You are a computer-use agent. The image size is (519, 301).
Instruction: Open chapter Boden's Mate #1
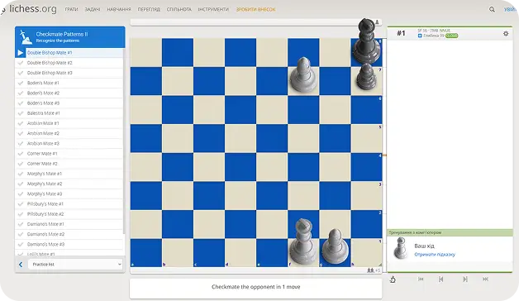point(69,84)
